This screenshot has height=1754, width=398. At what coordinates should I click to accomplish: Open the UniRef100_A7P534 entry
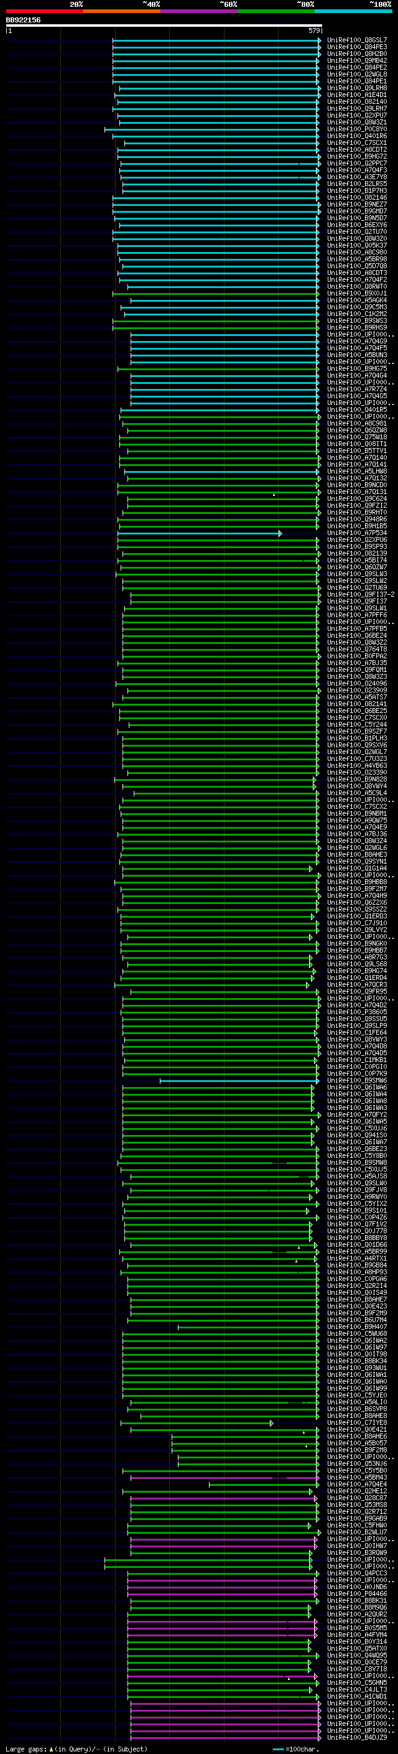click(357, 533)
